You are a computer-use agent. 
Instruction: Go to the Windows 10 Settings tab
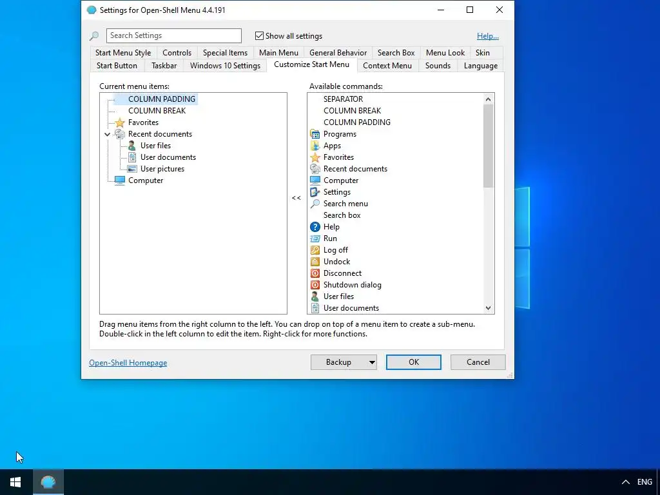(x=225, y=66)
